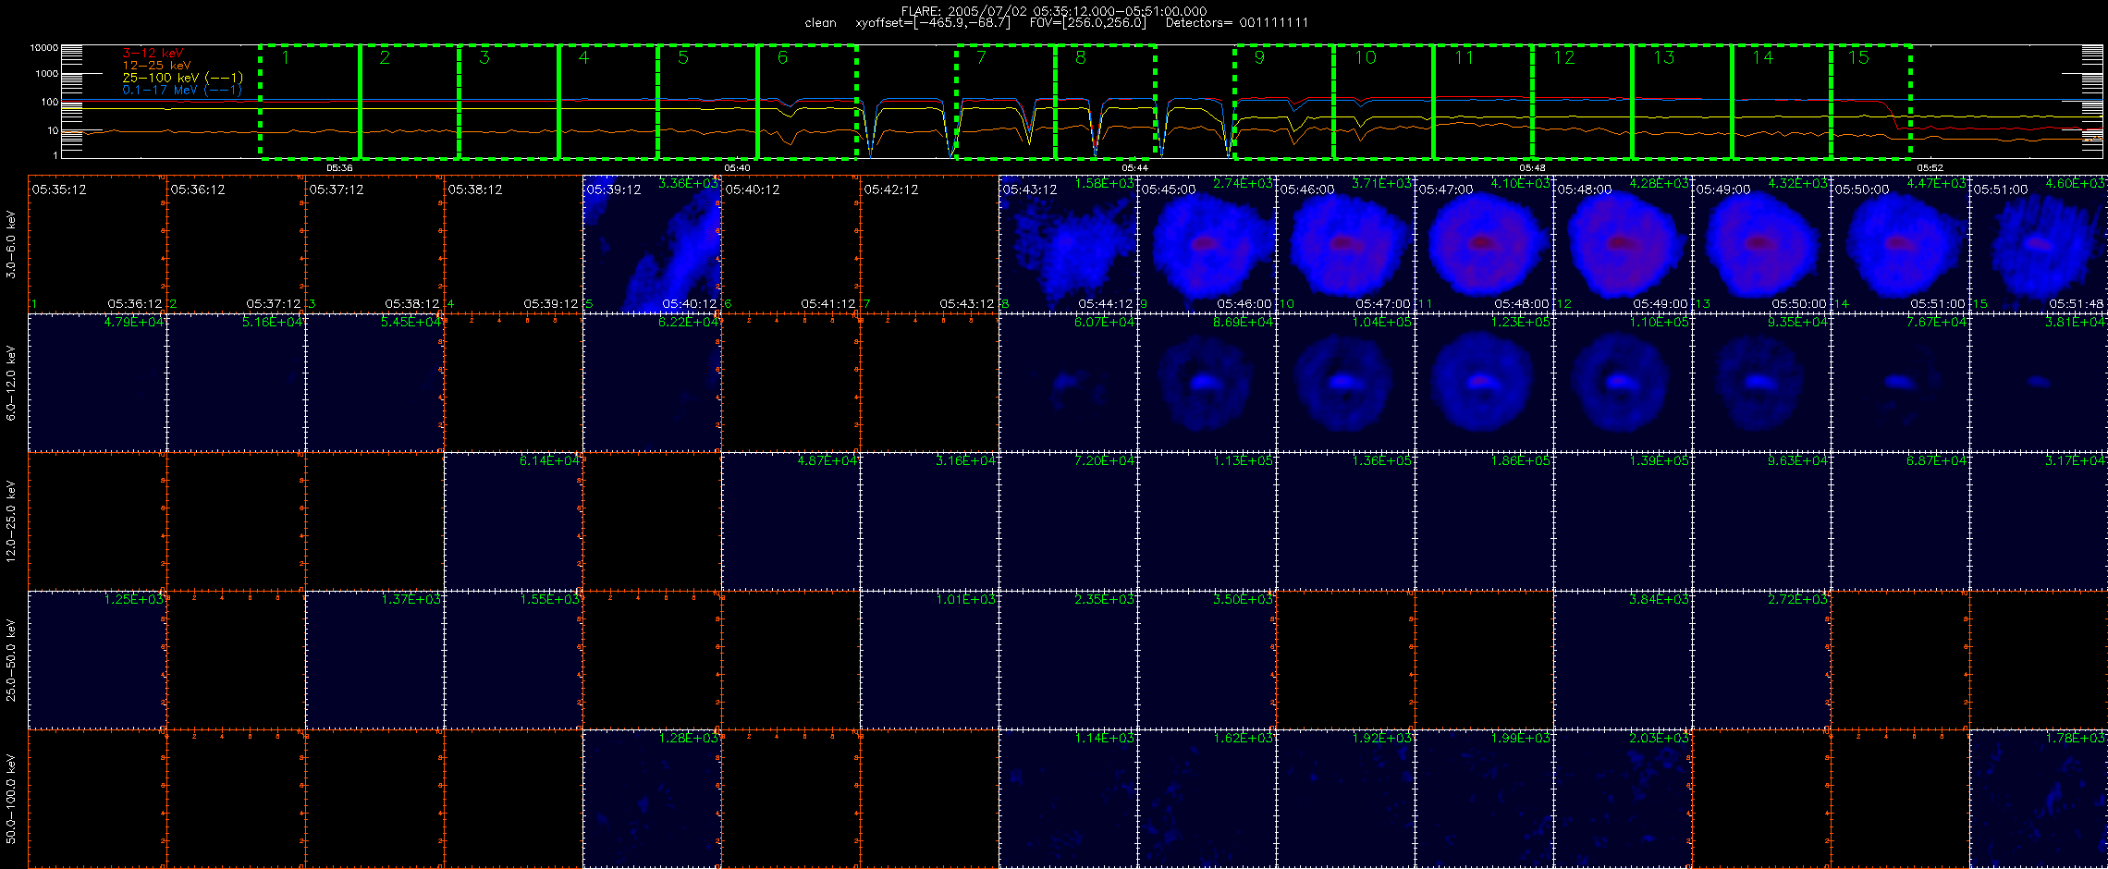The image size is (2108, 869).
Task: Select interval 10 box in the light curve
Action: point(1384,102)
